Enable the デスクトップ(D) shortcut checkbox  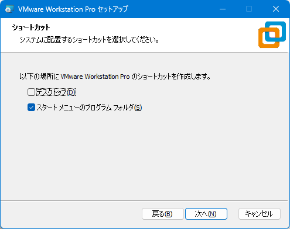coord(31,92)
